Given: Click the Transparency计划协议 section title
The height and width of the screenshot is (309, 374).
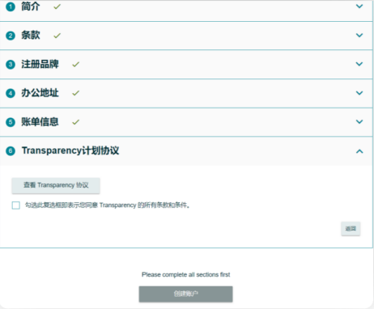Looking at the screenshot, I should click(70, 150).
